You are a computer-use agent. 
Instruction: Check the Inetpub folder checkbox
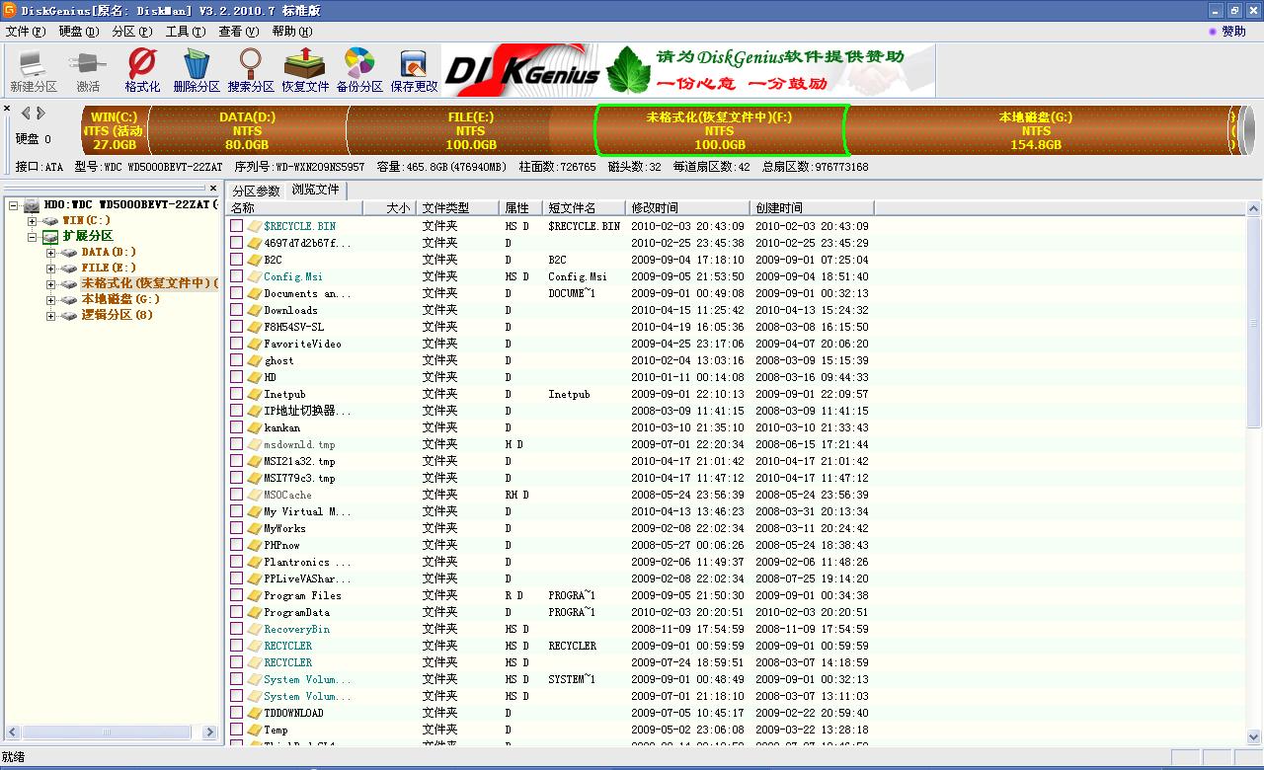pyautogui.click(x=237, y=394)
